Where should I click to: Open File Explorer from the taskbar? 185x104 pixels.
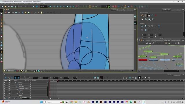[x=76, y=102]
